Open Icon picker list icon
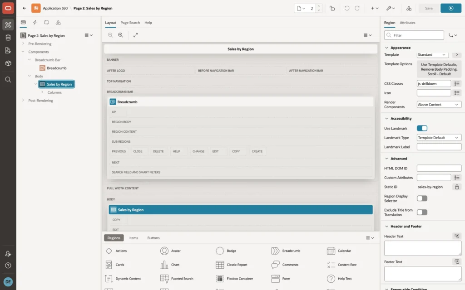Screen dimensions: 465x290 [x=457, y=93]
